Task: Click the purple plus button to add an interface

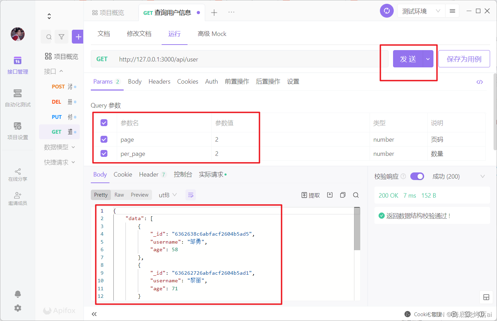Action: pyautogui.click(x=78, y=37)
